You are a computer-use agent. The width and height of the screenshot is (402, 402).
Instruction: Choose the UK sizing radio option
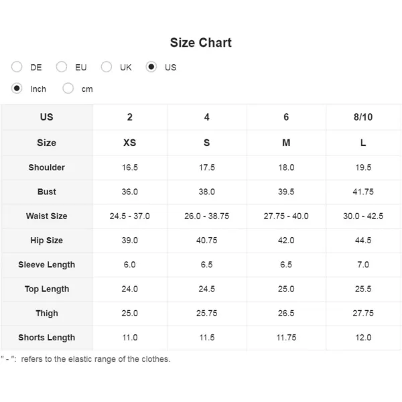pos(107,67)
